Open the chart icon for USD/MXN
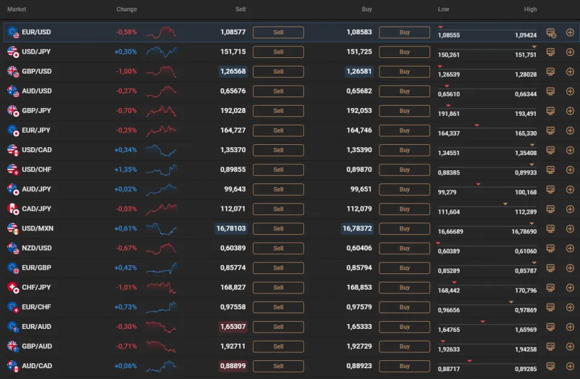This screenshot has height=379, width=580. pos(550,229)
